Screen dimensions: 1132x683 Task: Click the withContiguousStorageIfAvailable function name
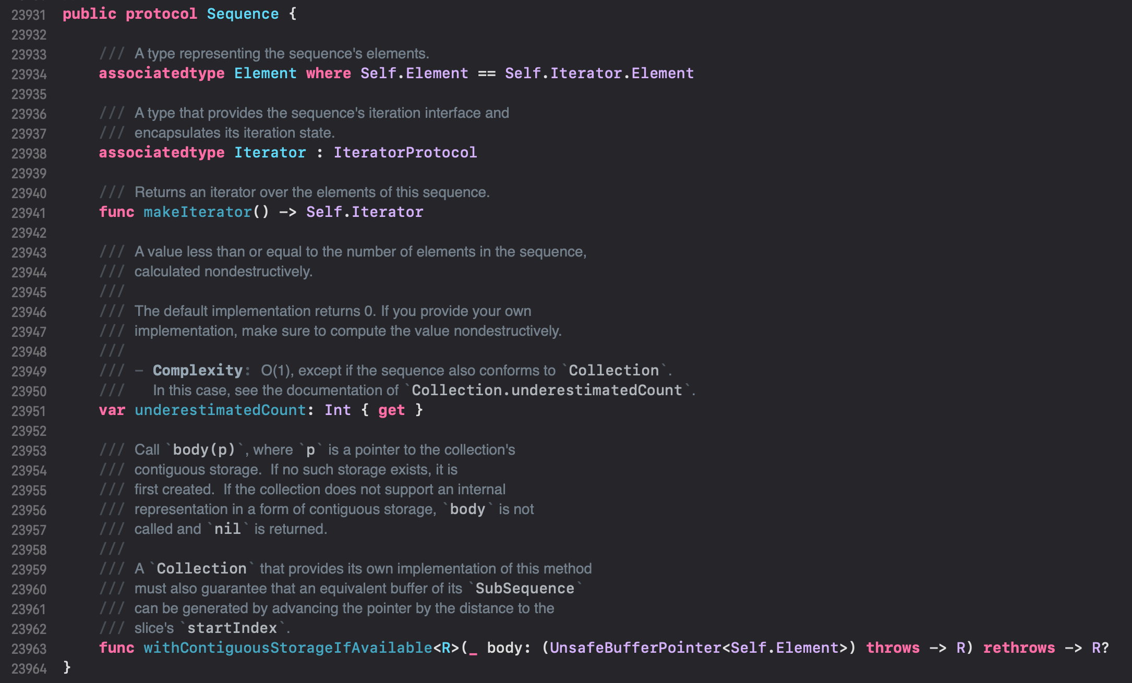coord(288,648)
